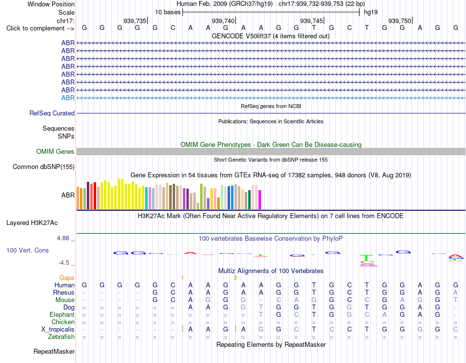Select the Zebrafish alignment row label
The image size is (466, 363).
[x=61, y=337]
